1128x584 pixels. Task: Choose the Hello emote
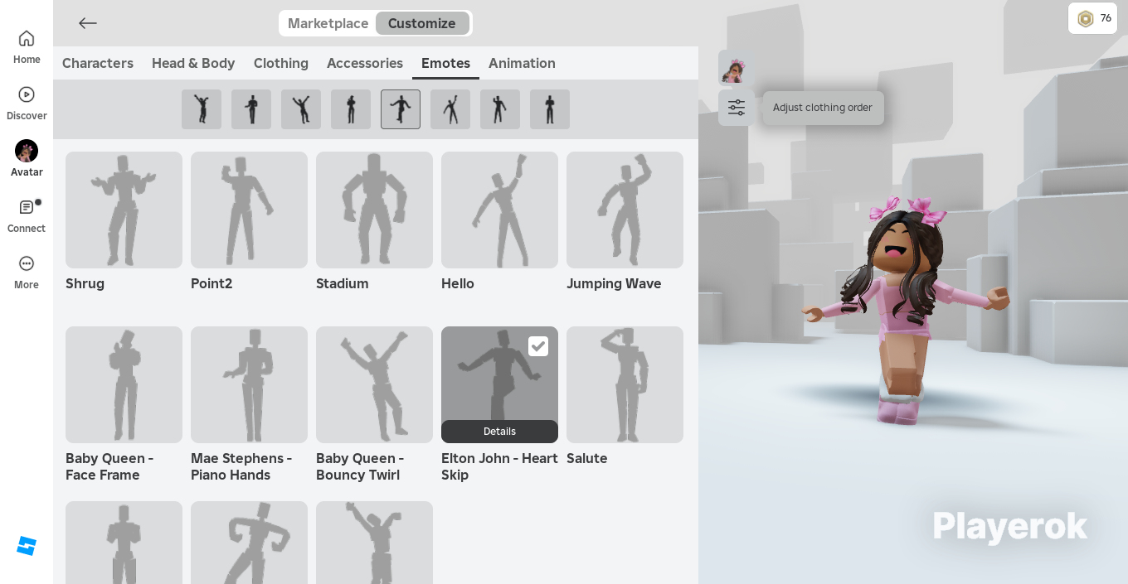499,210
